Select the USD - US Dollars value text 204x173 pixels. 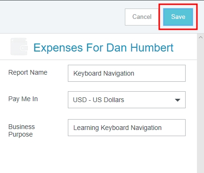click(x=98, y=100)
